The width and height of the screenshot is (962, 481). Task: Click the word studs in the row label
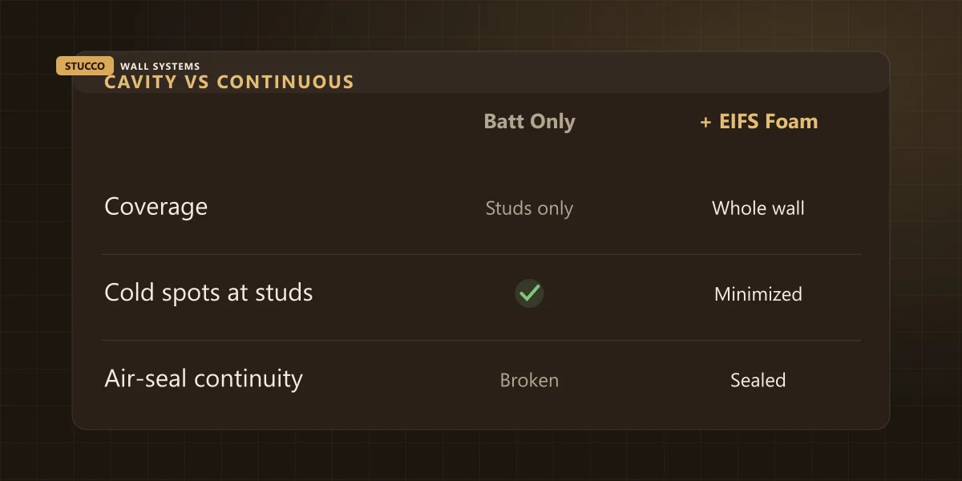coord(282,293)
